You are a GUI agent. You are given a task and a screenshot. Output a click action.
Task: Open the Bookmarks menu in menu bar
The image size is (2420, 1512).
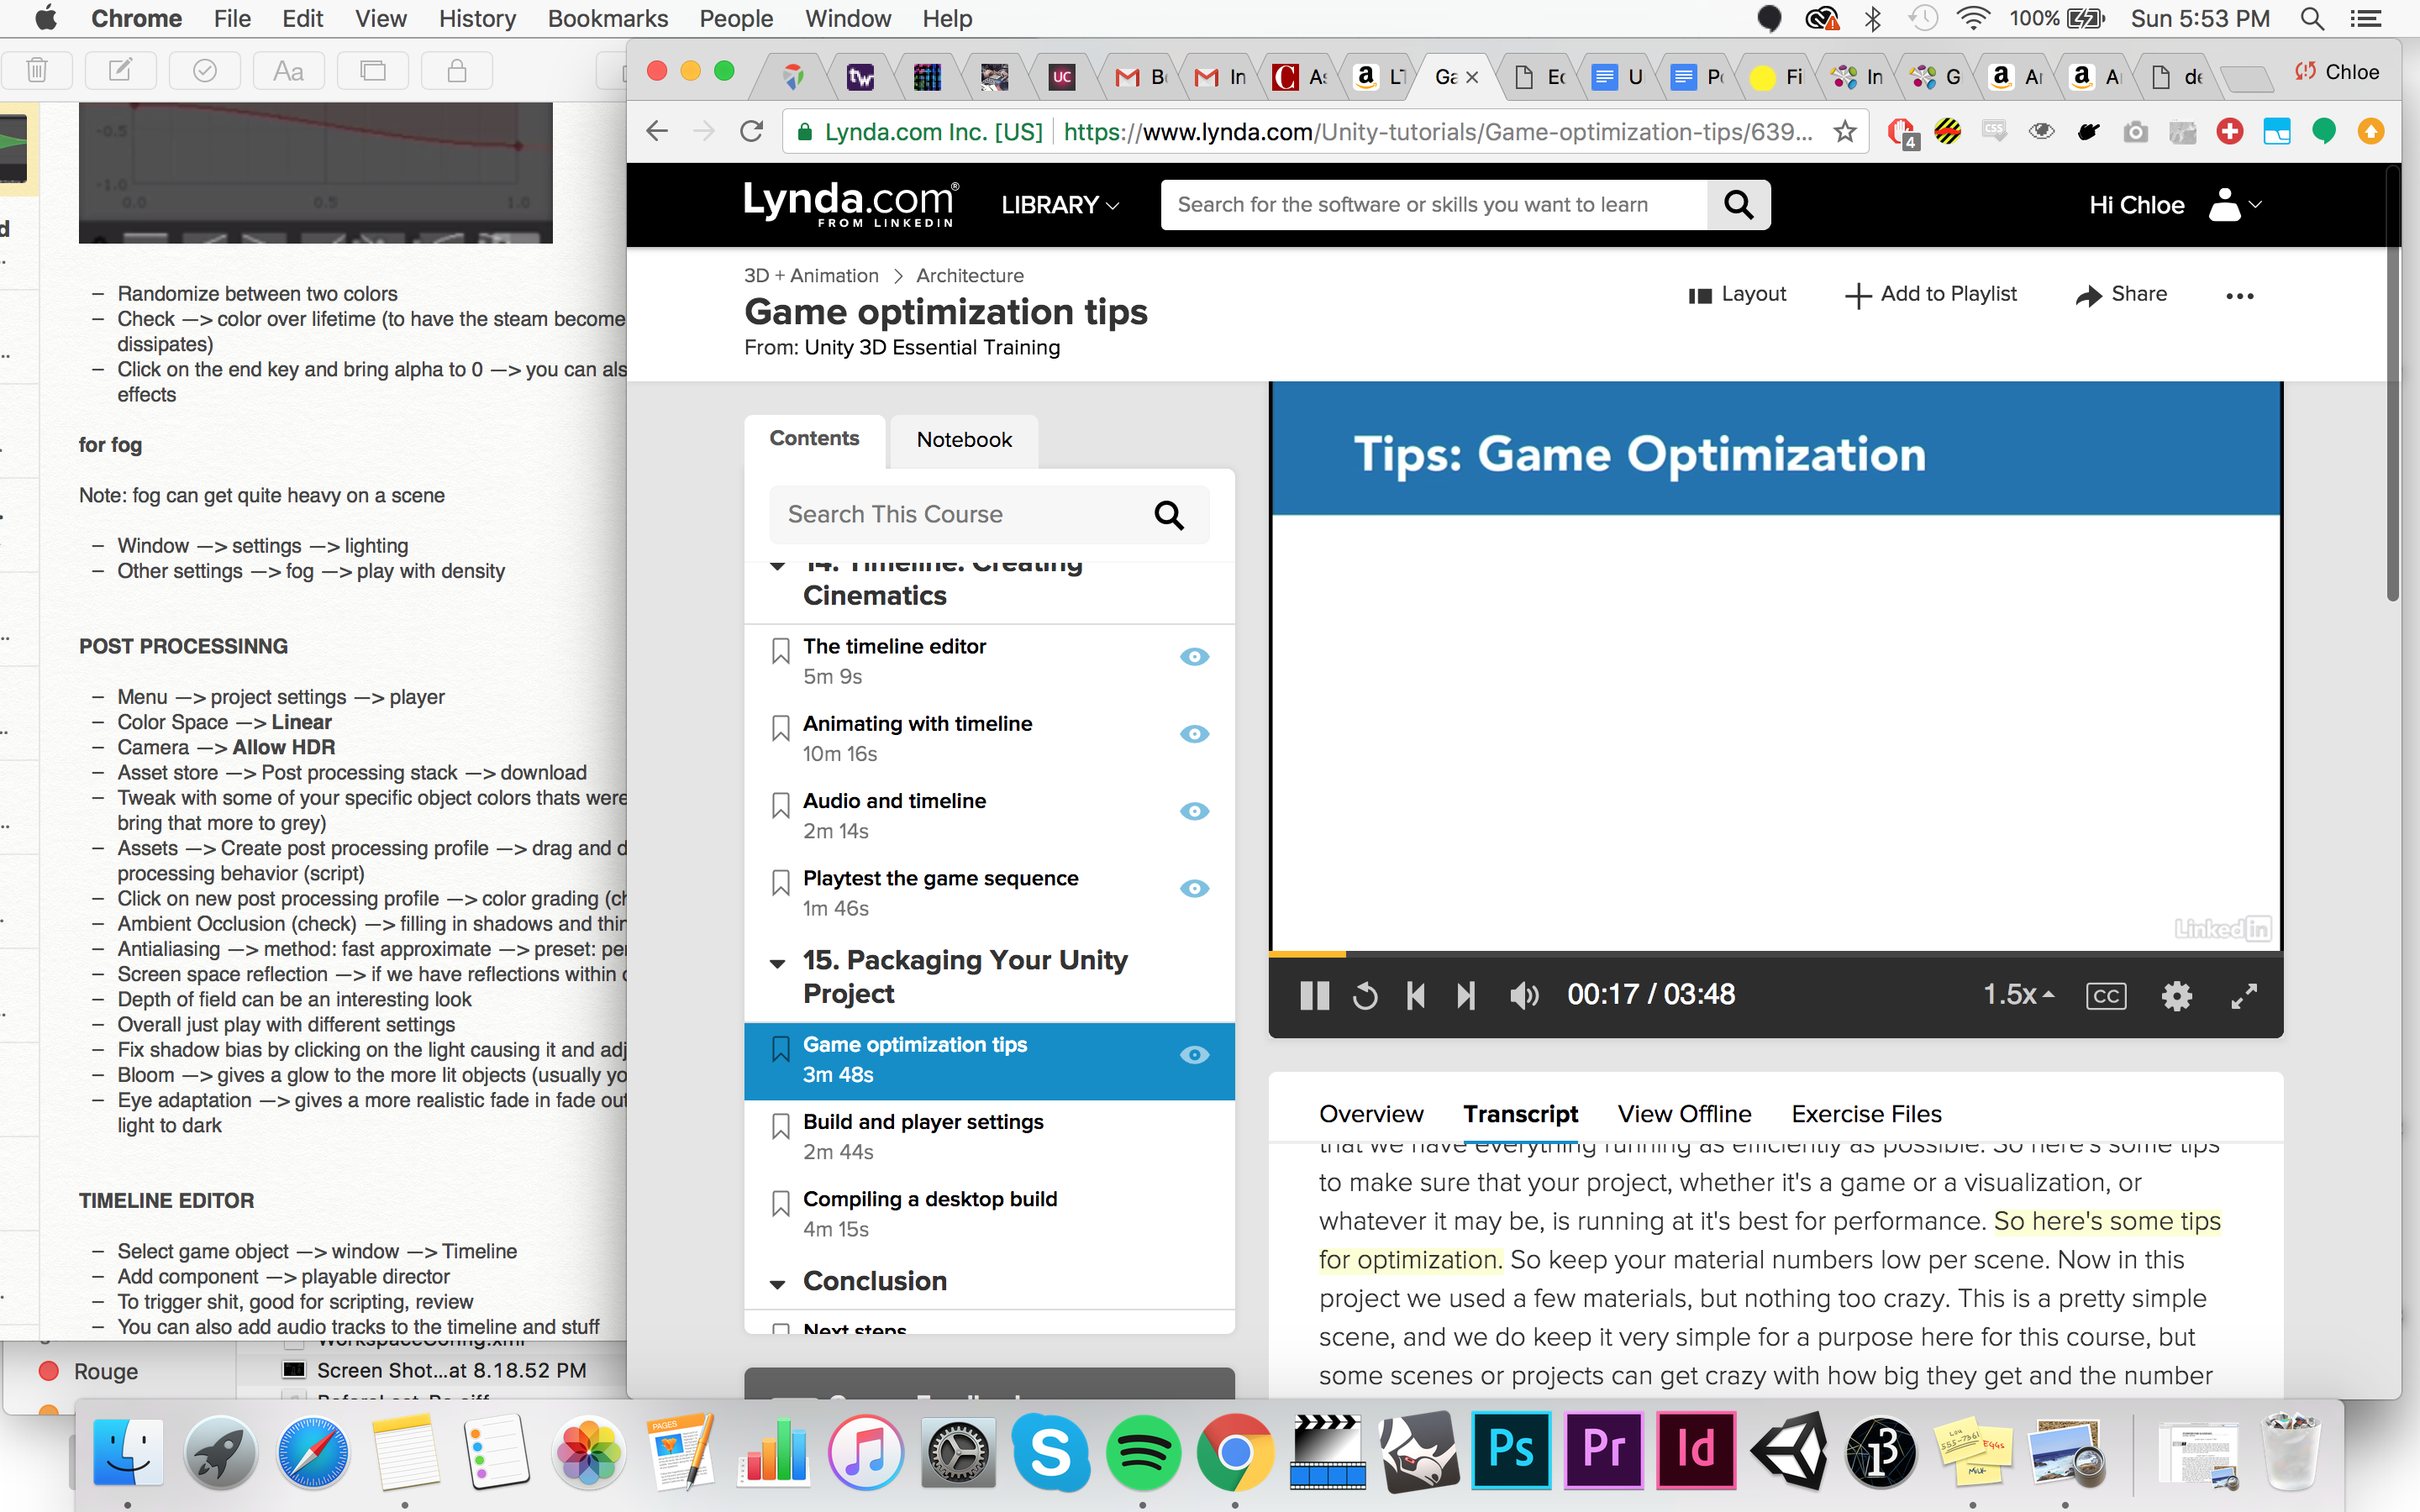click(x=607, y=18)
